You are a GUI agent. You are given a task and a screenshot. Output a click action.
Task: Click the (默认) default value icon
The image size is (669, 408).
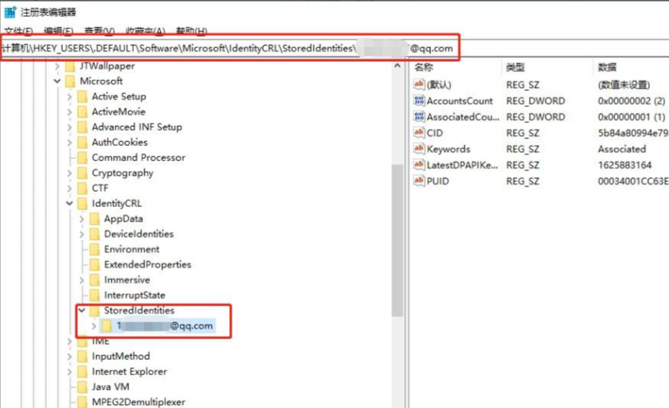point(419,84)
